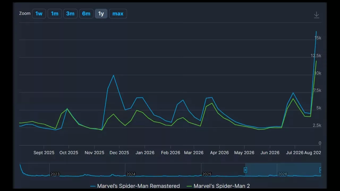Click the Oct 2025 axis label
The height and width of the screenshot is (191, 340).
[69, 153]
